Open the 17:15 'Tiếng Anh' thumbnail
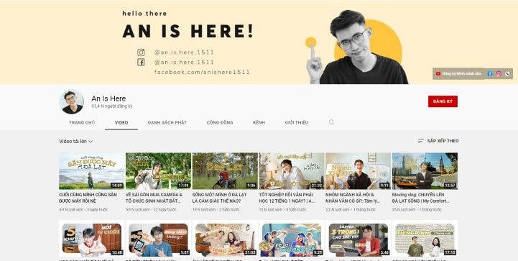 point(425,239)
